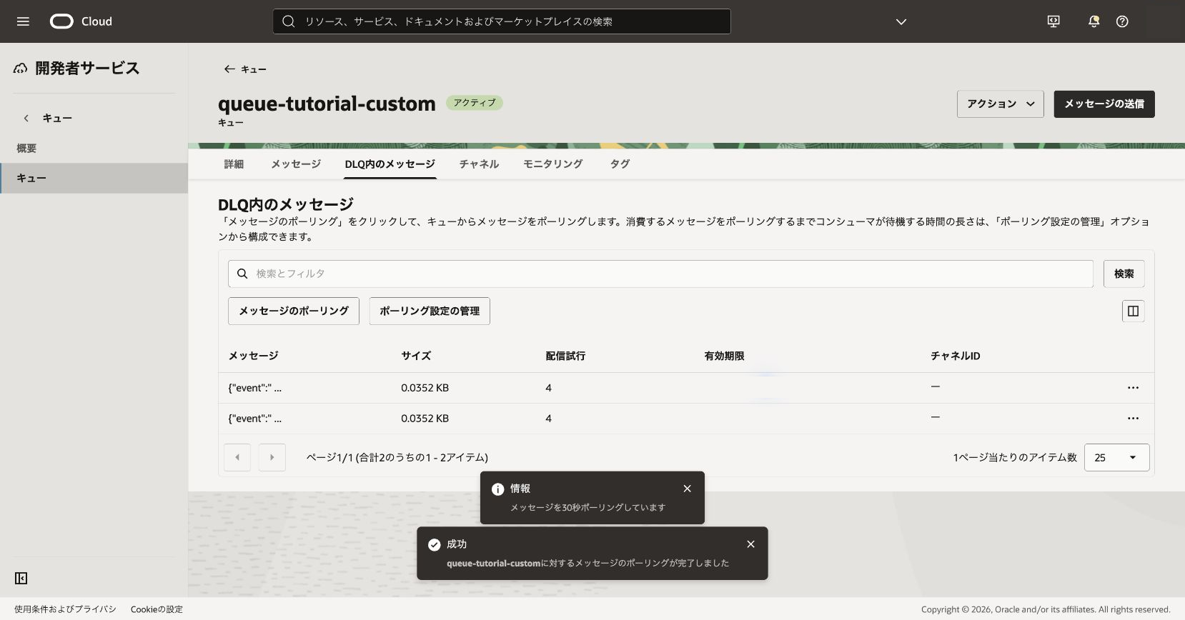The image size is (1185, 620).
Task: Open items per page dropdown showing 25
Action: tap(1116, 457)
